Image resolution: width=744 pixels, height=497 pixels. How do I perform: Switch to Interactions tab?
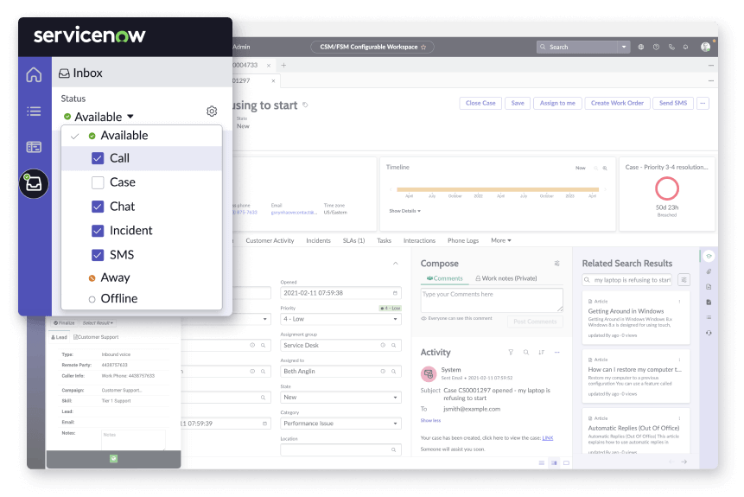[419, 240]
